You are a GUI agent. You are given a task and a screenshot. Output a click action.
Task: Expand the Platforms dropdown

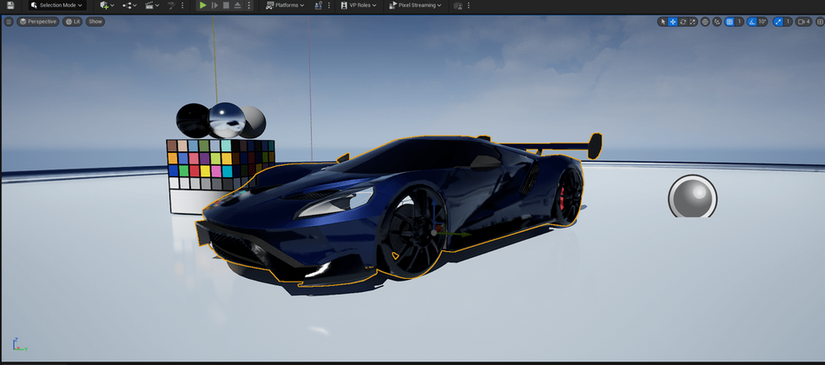[x=285, y=5]
